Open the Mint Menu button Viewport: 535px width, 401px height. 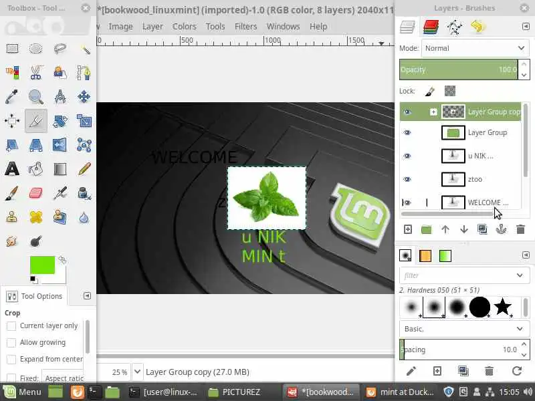point(22,392)
